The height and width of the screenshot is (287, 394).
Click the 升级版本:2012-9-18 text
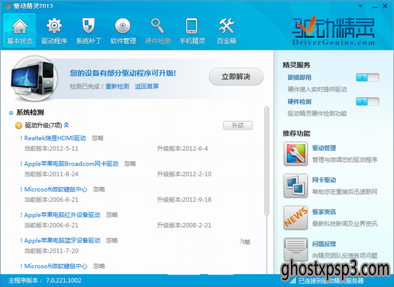click(x=184, y=200)
